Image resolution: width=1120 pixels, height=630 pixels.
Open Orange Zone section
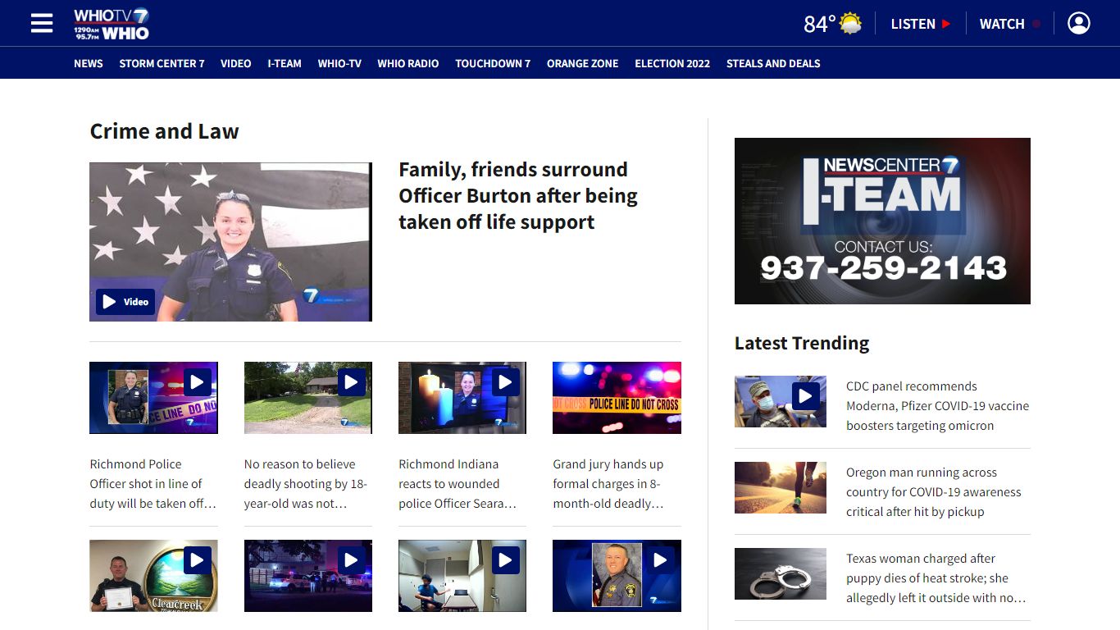point(583,63)
